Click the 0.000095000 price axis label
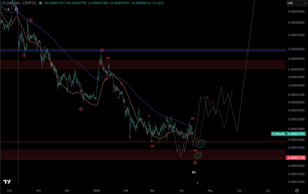Image resolution: width=308 pixels, height=194 pixels. (x=296, y=12)
